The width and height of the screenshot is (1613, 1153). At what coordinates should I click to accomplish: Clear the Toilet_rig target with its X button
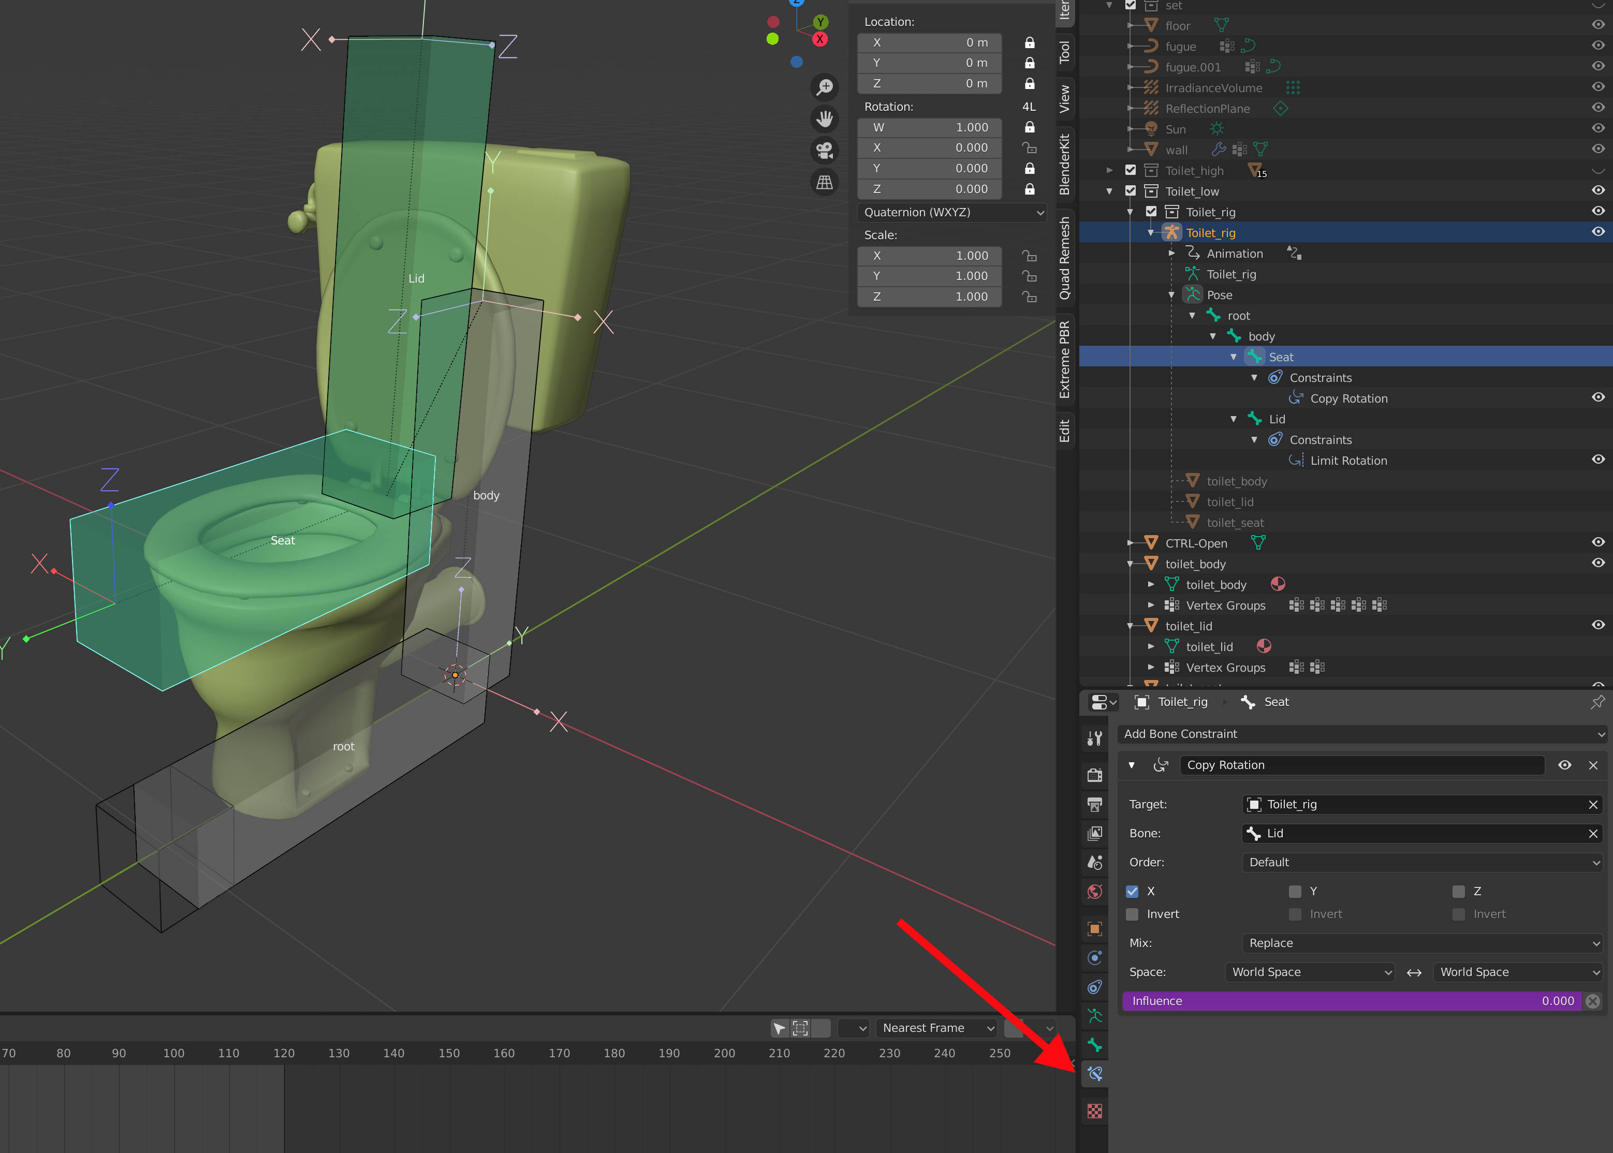click(1594, 804)
